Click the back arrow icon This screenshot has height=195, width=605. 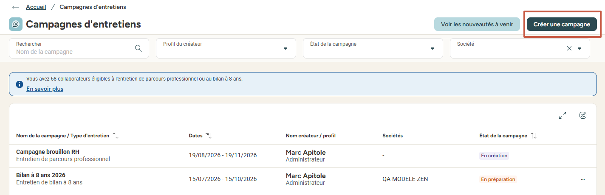click(16, 7)
